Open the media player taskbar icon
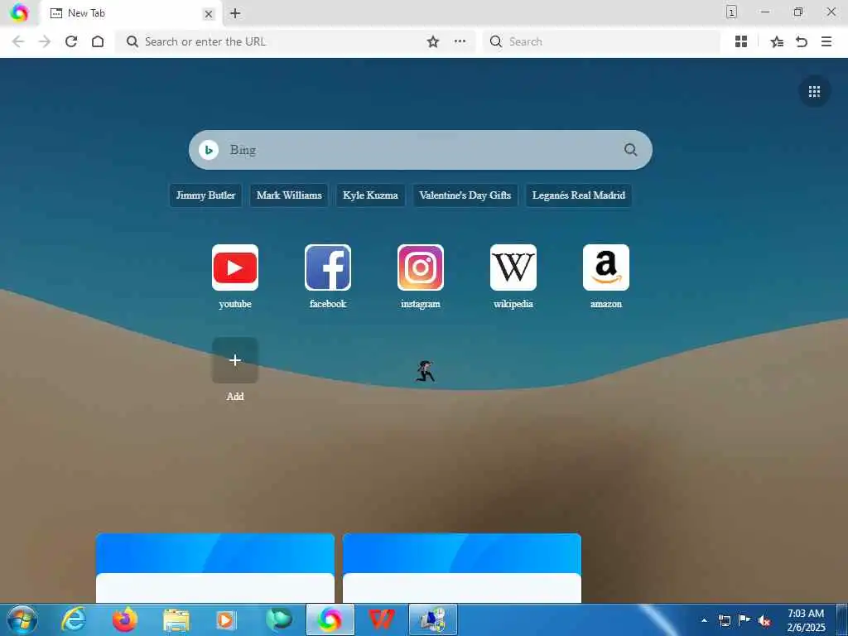 click(x=227, y=619)
